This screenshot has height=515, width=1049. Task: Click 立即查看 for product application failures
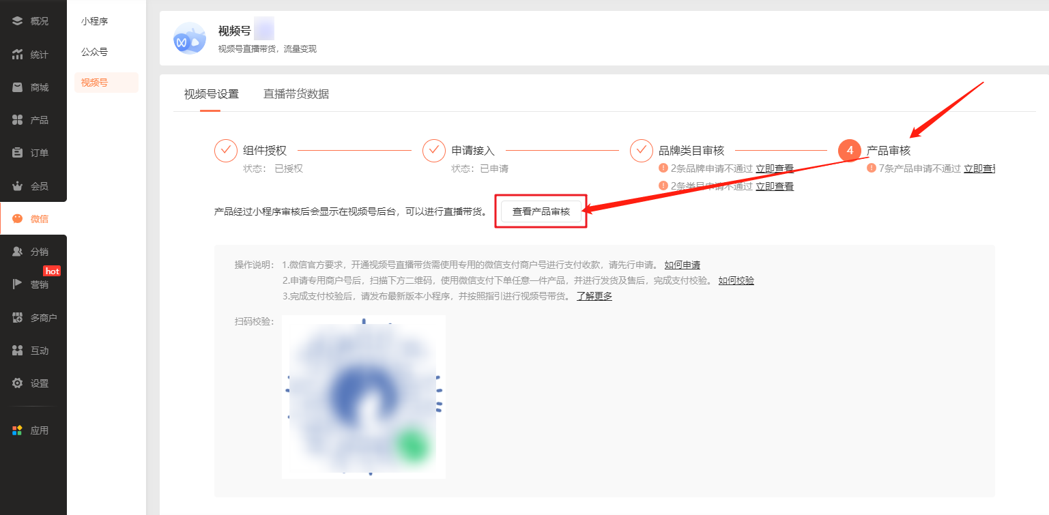[x=979, y=168]
